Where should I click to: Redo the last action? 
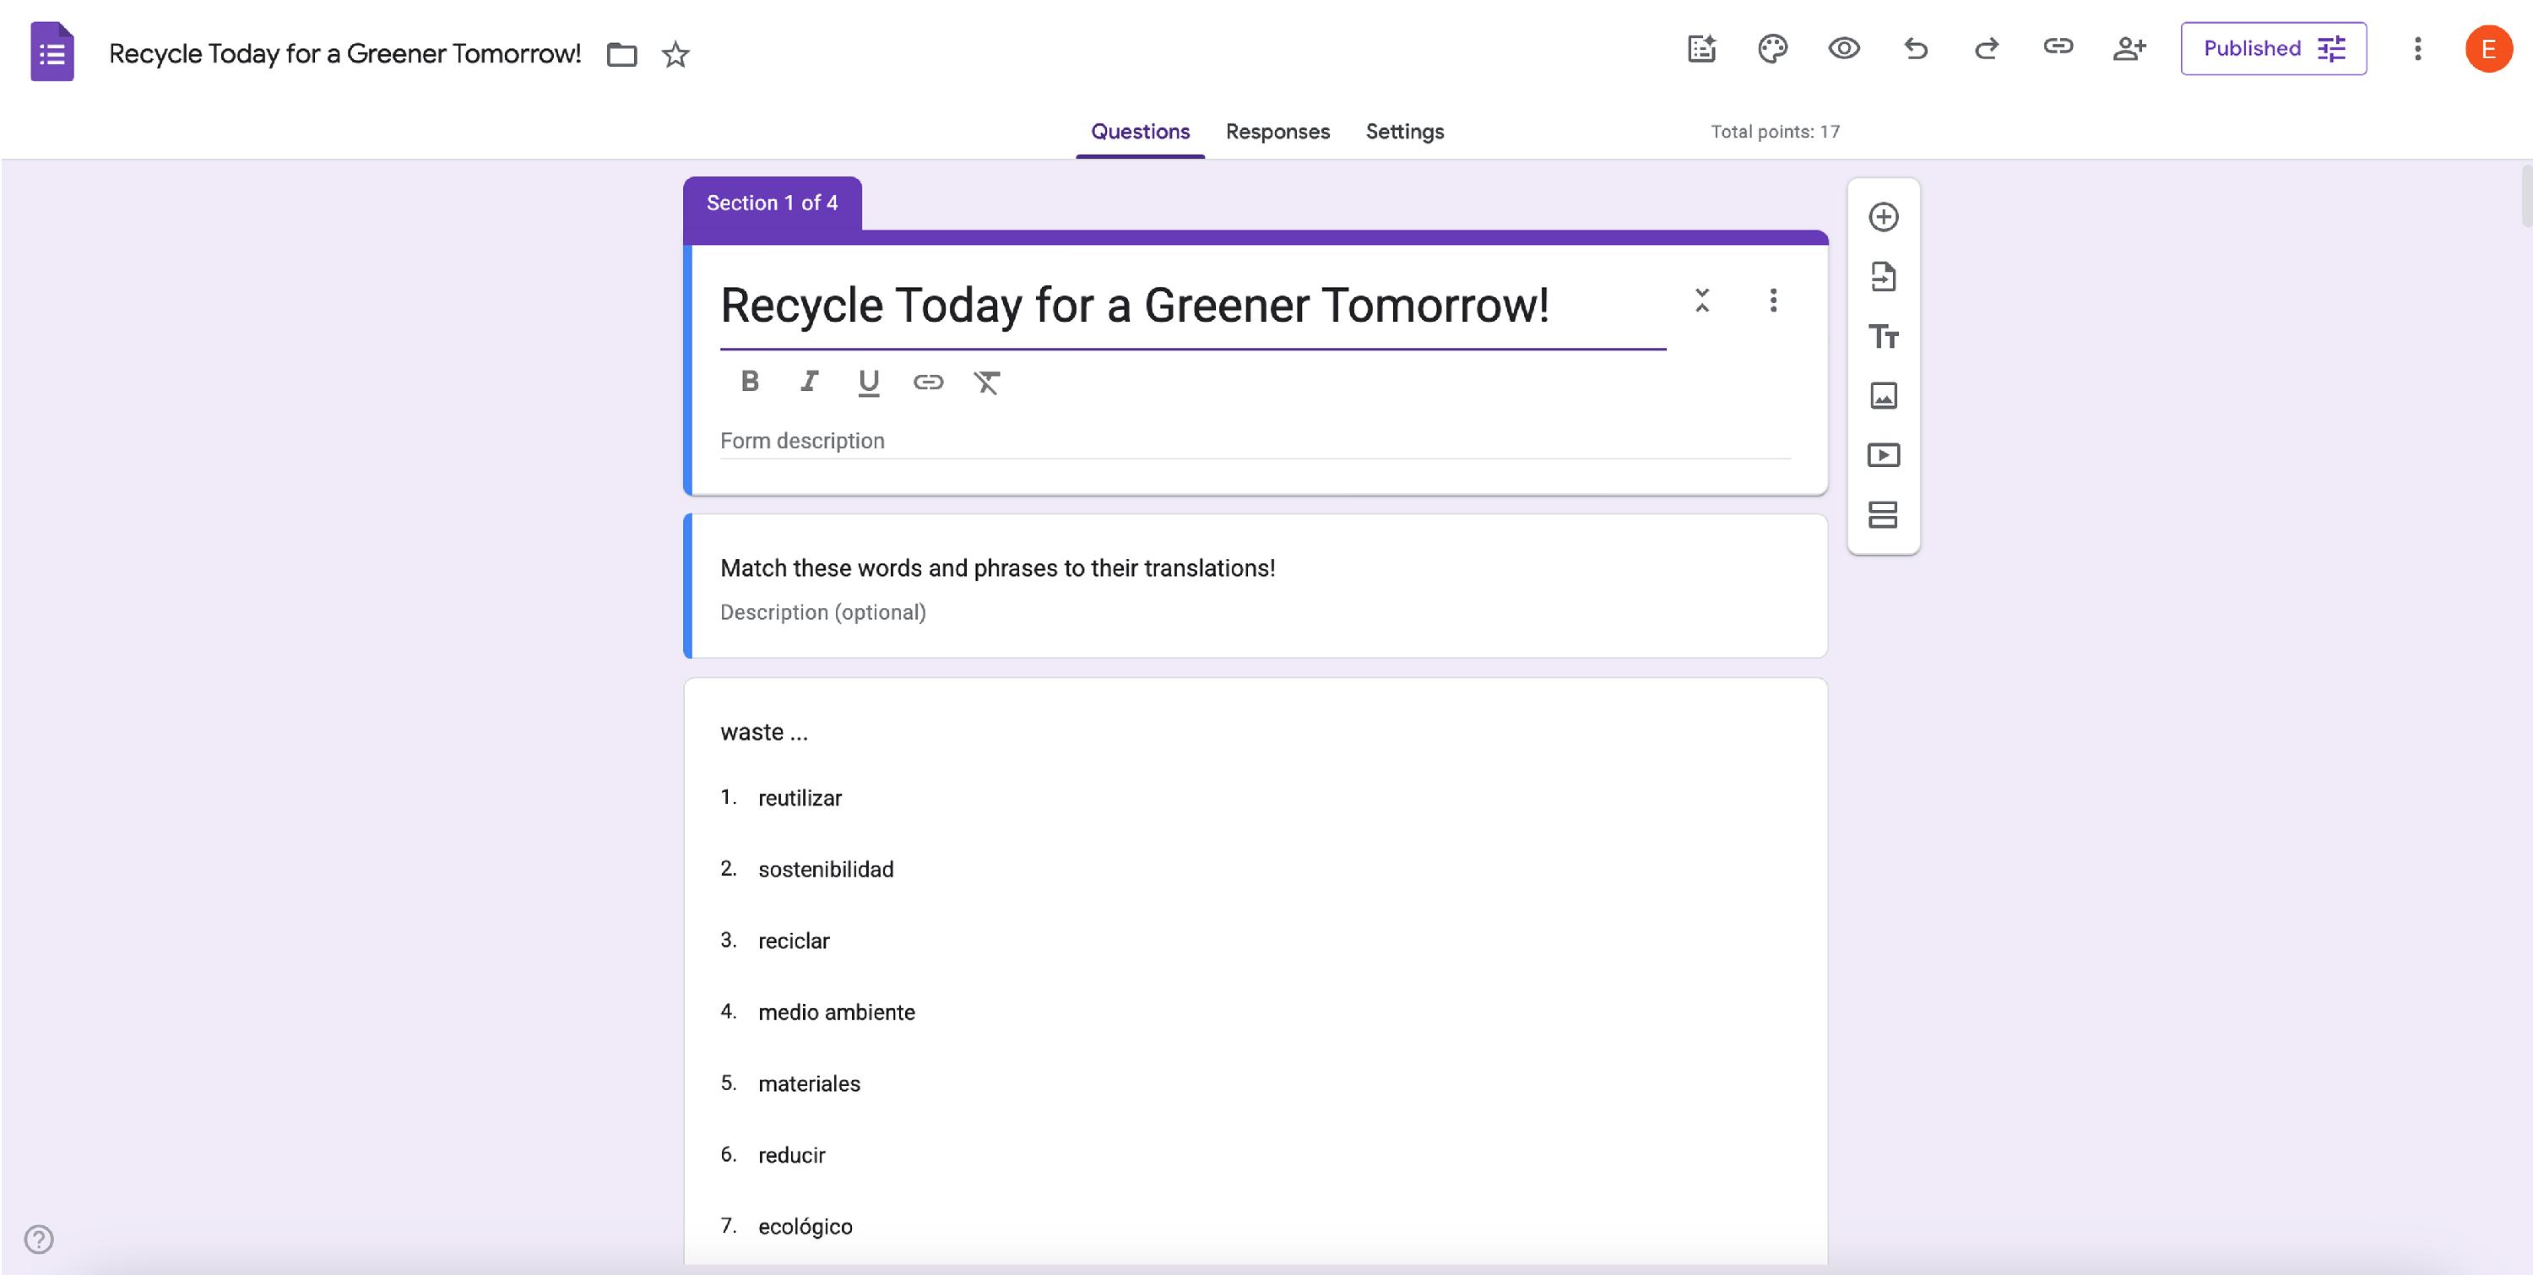(1986, 48)
